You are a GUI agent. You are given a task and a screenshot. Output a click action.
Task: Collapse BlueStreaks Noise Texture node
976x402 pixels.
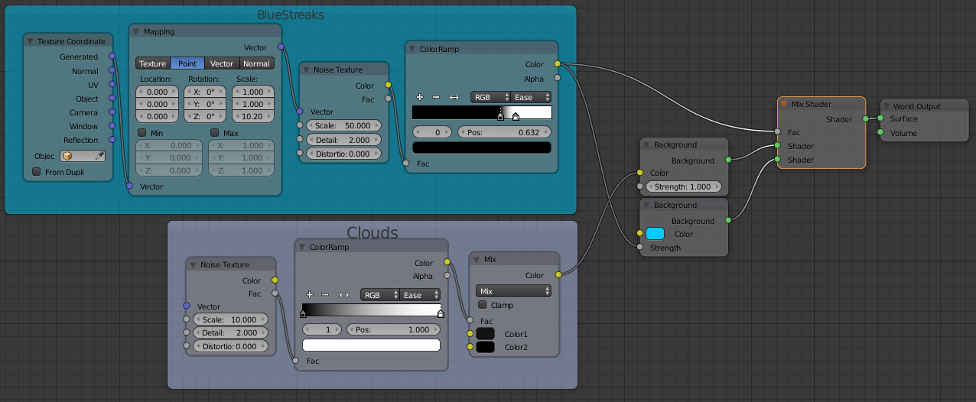click(306, 70)
